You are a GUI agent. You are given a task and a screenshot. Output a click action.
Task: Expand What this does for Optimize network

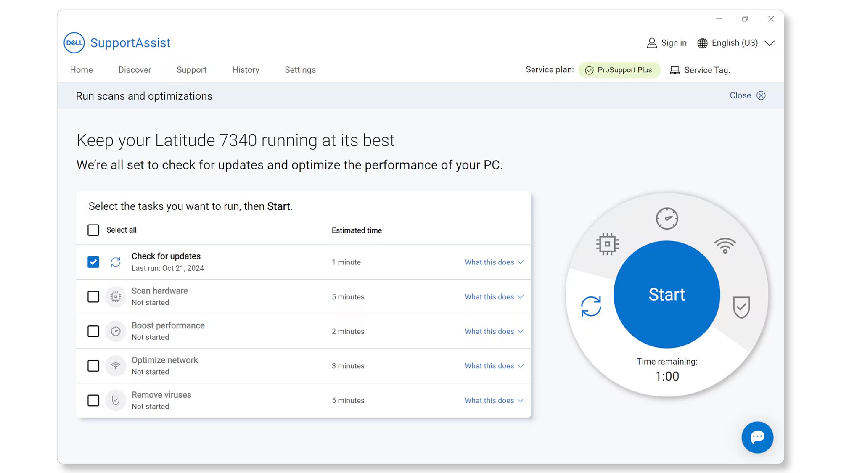tap(494, 366)
